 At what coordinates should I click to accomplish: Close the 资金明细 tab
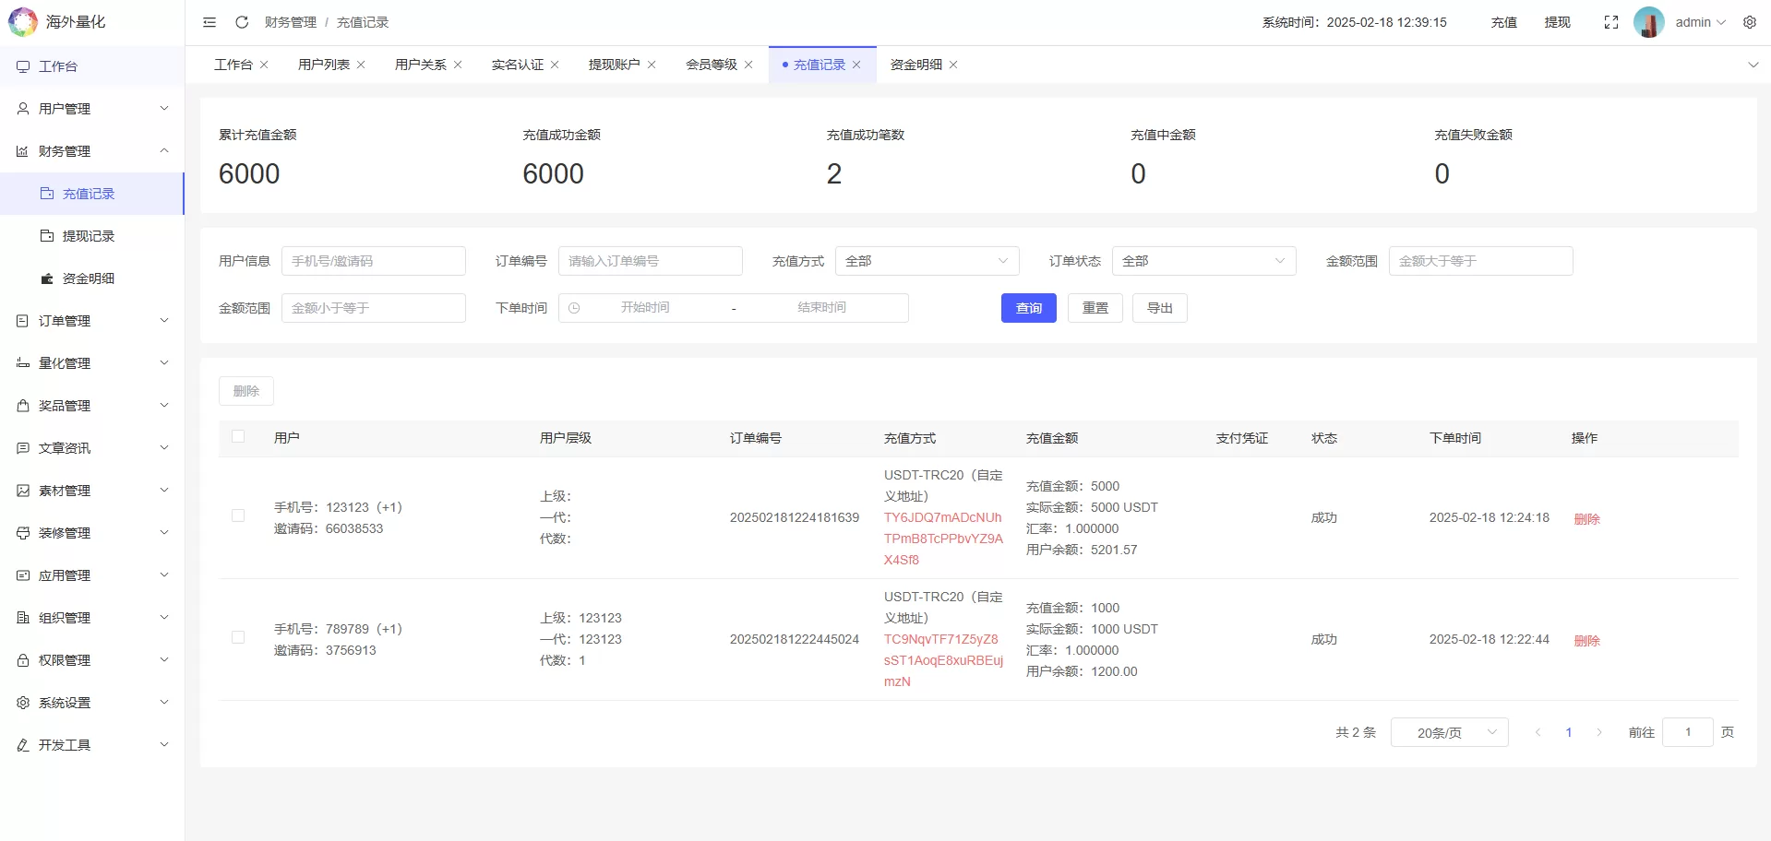tap(953, 65)
